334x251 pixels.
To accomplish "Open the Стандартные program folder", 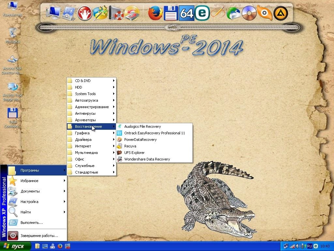I will point(92,172).
